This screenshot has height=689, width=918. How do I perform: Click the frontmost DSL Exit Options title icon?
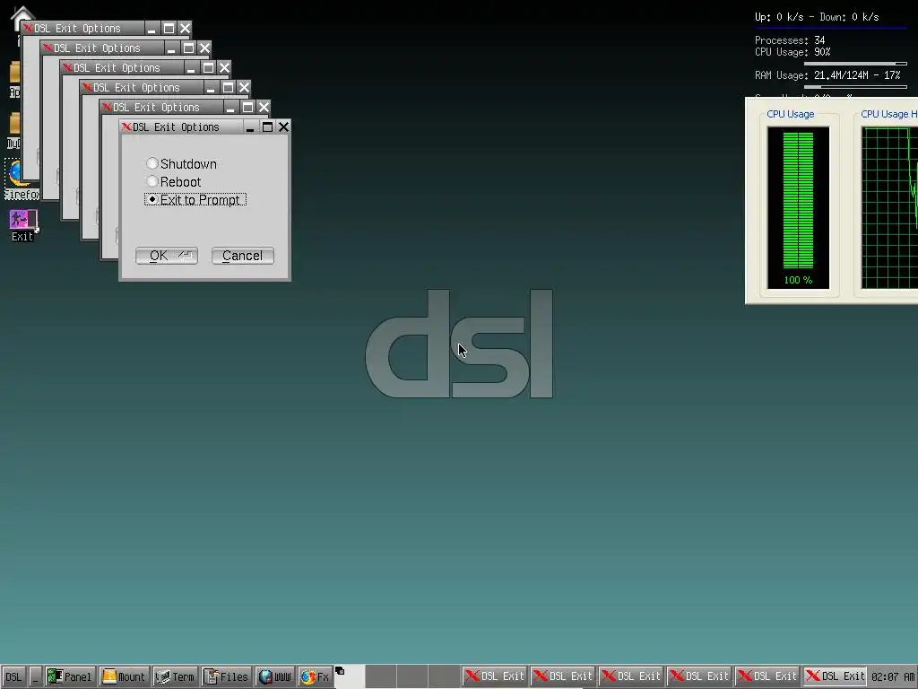click(x=126, y=126)
